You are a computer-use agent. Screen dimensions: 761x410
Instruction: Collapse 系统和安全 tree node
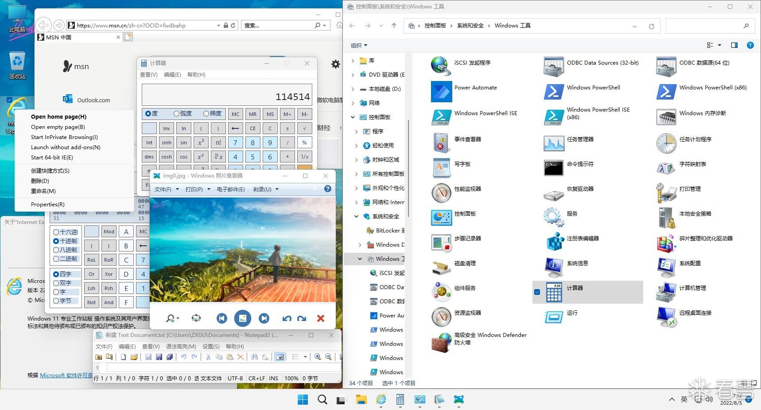(356, 217)
